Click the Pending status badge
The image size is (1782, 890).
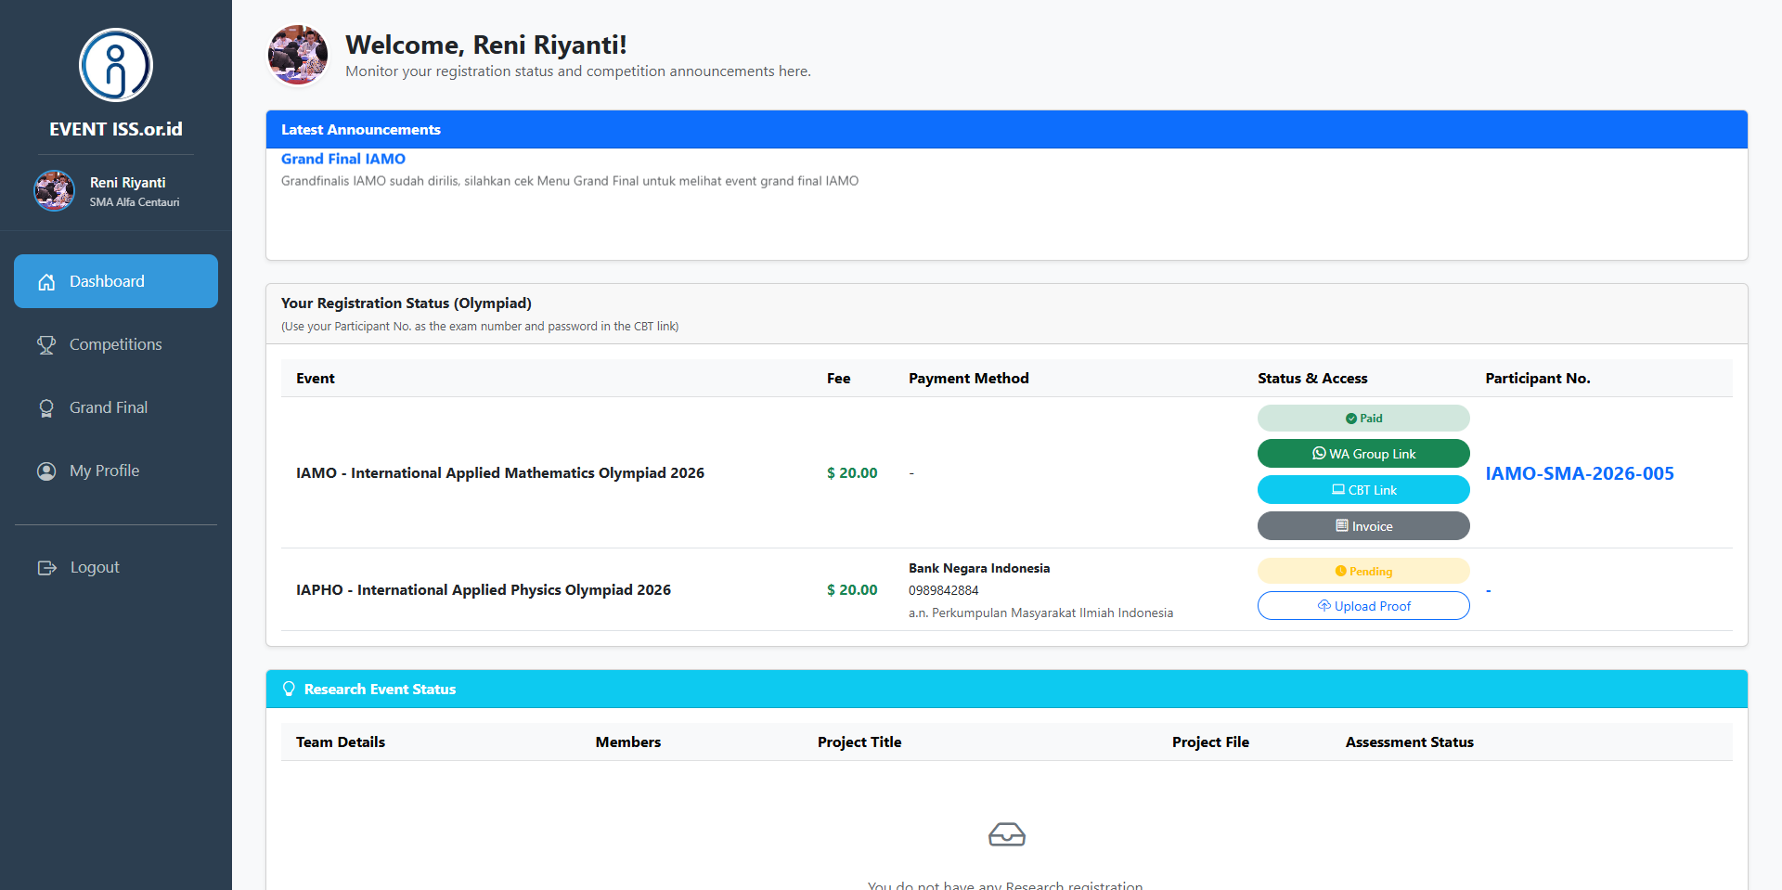(1363, 572)
